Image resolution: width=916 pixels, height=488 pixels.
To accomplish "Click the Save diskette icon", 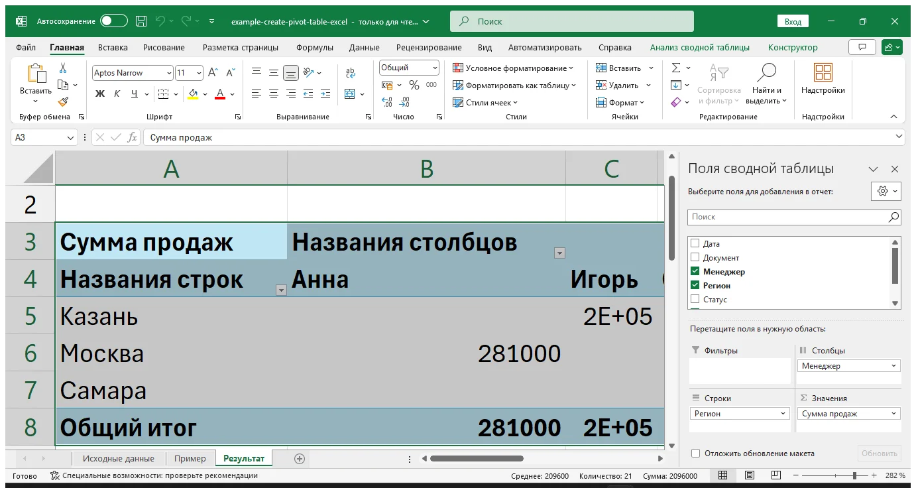I will click(141, 21).
